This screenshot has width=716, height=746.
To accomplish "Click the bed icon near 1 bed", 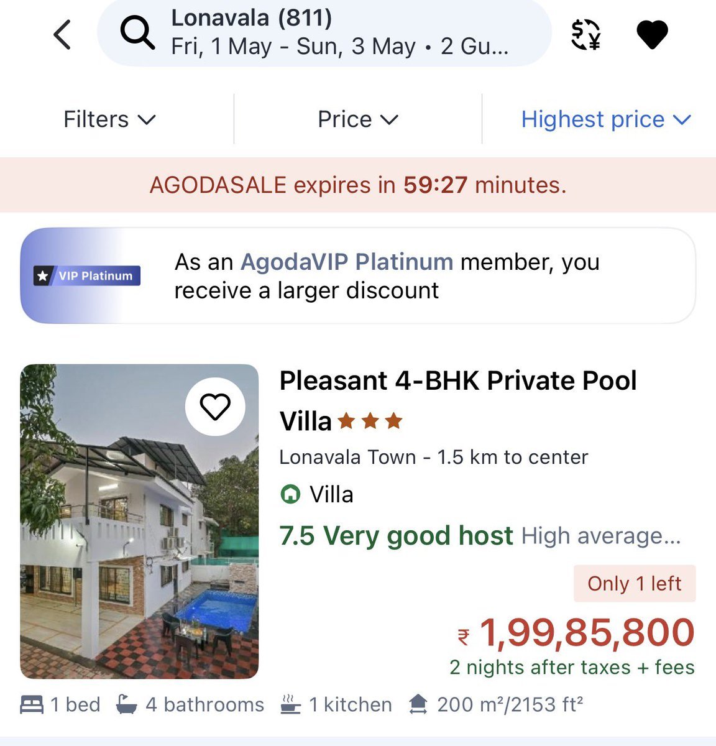I will 32,704.
